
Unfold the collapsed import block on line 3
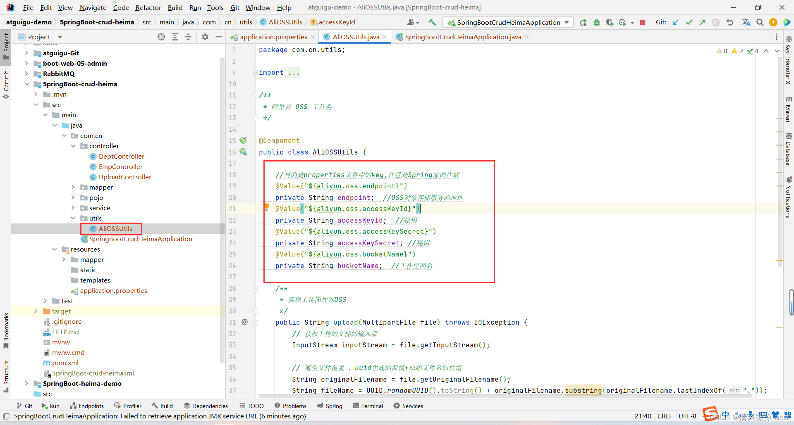[x=256, y=72]
